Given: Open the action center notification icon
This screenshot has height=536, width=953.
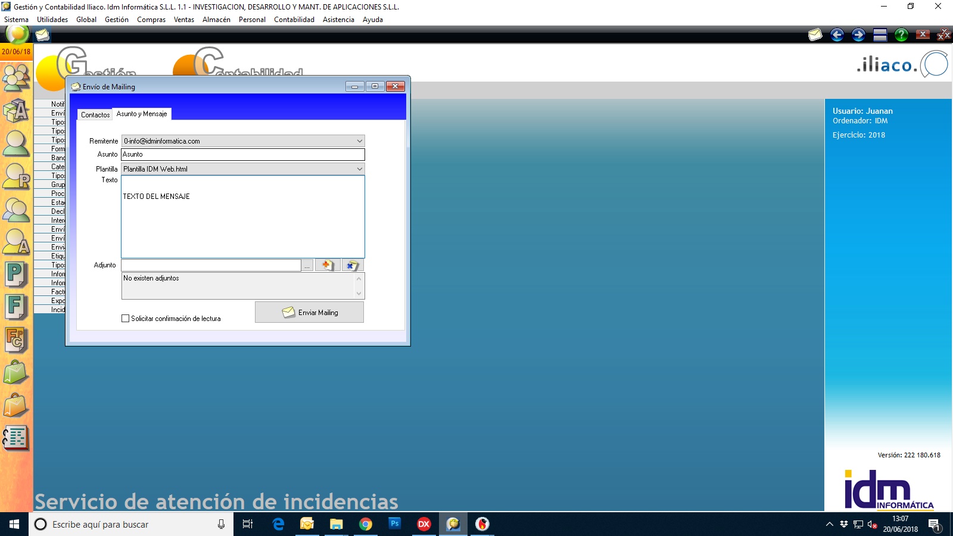Looking at the screenshot, I should tap(934, 525).
